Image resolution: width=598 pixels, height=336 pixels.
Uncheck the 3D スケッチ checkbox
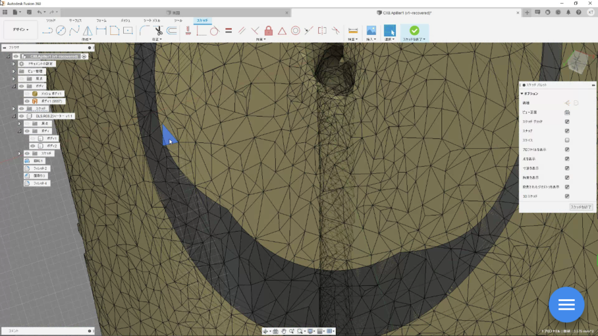pos(567,196)
